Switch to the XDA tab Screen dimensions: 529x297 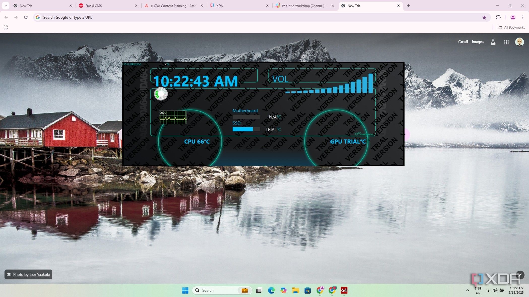pyautogui.click(x=239, y=6)
